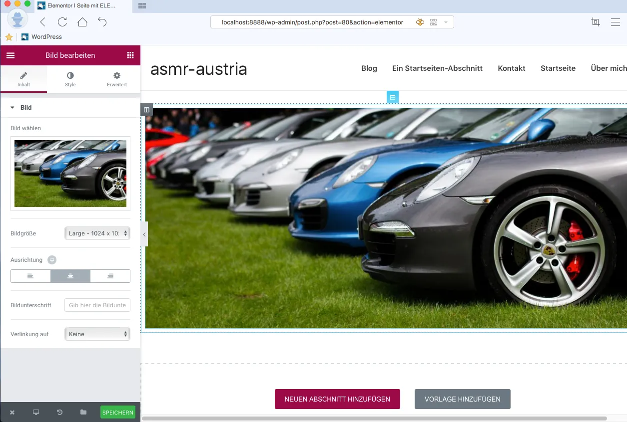Screen dimensions: 627x422
Task: Open responsive mode desktop icon
Action: (36, 413)
